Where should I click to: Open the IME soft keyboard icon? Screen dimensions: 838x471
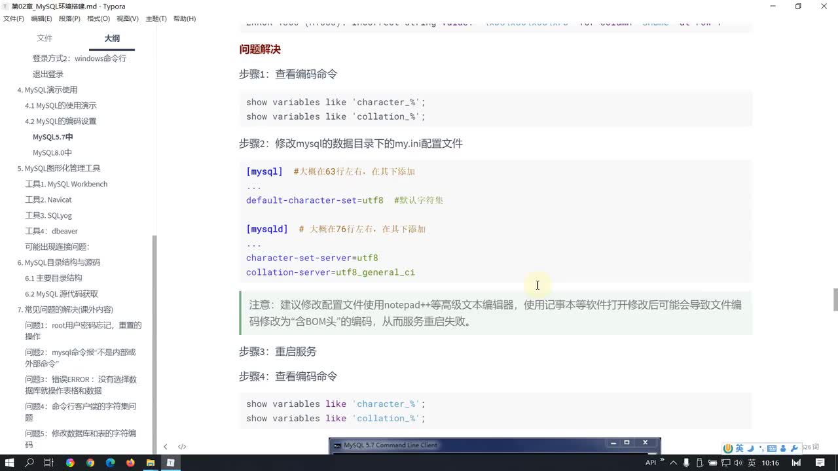772,449
